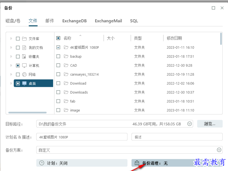This screenshot has width=228, height=171.
Task: Expand the 文件库 tree node
Action: click(x=11, y=39)
